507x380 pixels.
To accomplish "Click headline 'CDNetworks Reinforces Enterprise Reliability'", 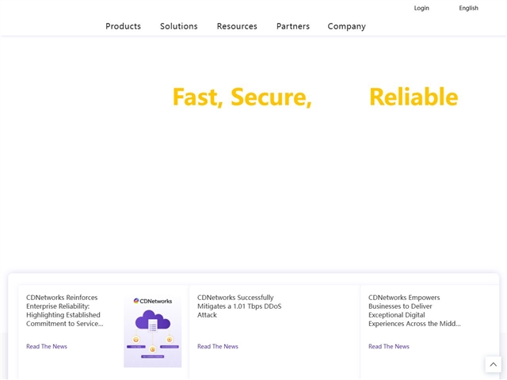I will point(65,310).
